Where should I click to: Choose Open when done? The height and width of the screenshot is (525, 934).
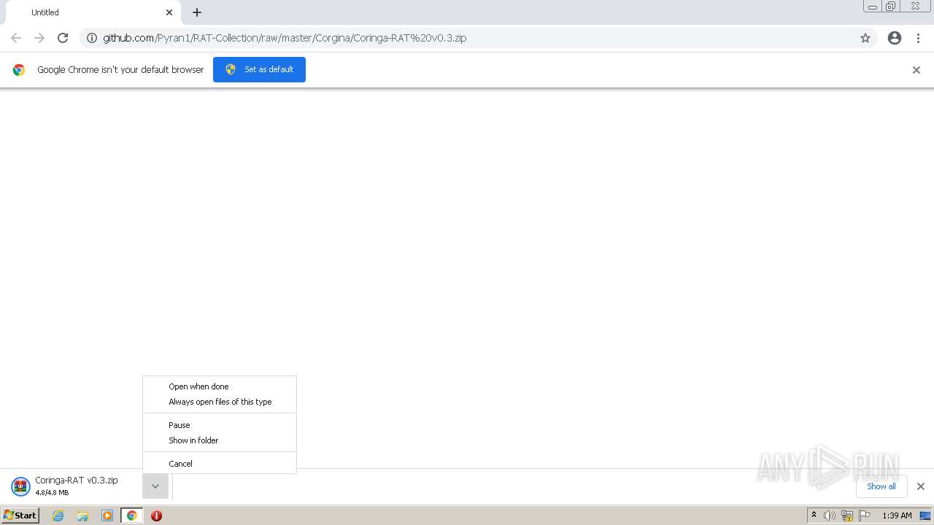[220, 386]
